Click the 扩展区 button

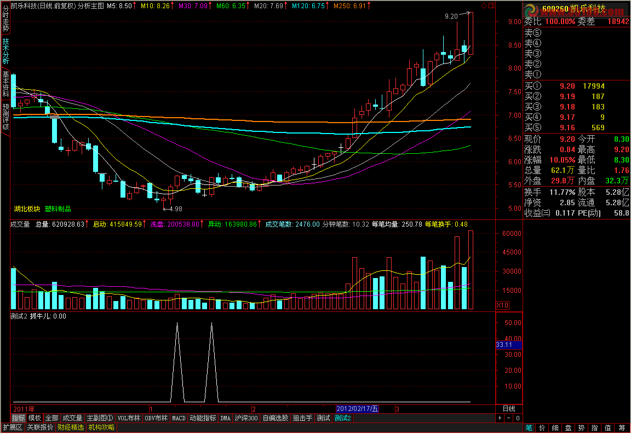point(13,427)
